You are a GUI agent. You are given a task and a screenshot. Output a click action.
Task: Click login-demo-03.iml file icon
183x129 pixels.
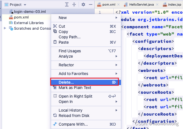point(11,12)
